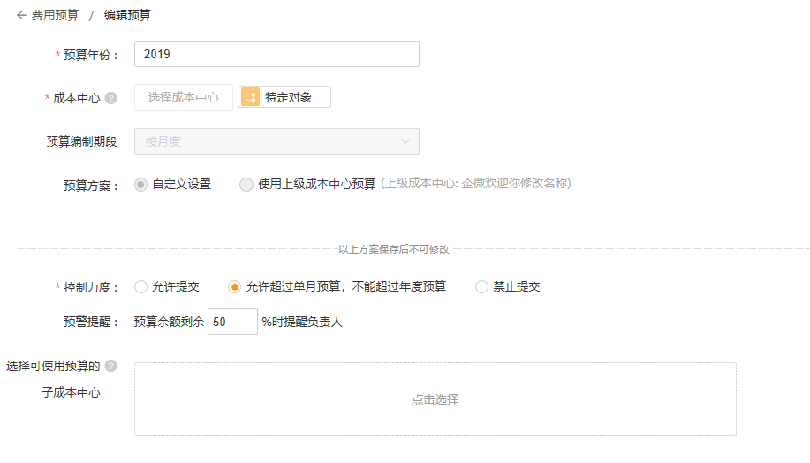The height and width of the screenshot is (463, 810).
Task: Choose the 禁止提交 radio button
Action: click(x=481, y=287)
